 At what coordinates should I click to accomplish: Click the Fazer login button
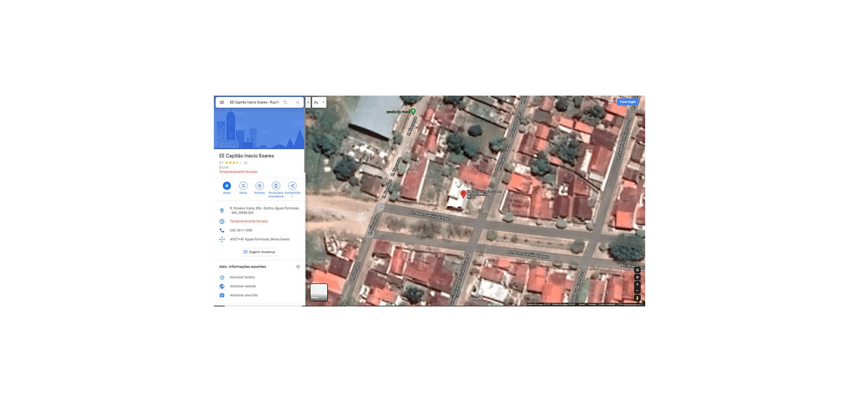pos(627,102)
